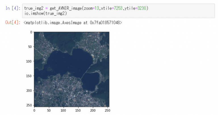Click the satellite image plot output
Viewport: 218px width, 115px height.
(x=72, y=69)
